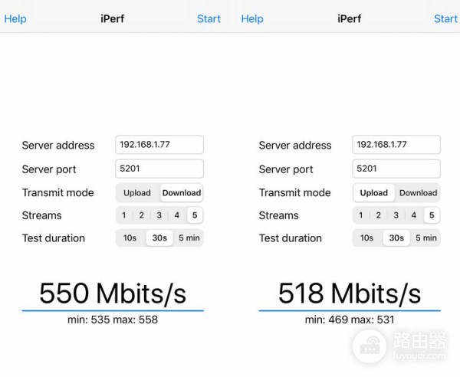The width and height of the screenshot is (460, 377).
Task: Tap Start in the right iPerf panel
Action: pyautogui.click(x=445, y=19)
